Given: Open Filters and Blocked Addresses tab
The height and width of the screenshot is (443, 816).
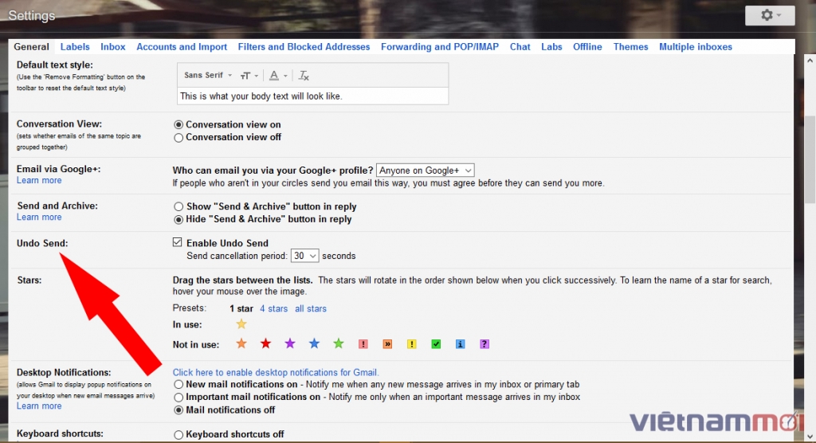Looking at the screenshot, I should 304,47.
